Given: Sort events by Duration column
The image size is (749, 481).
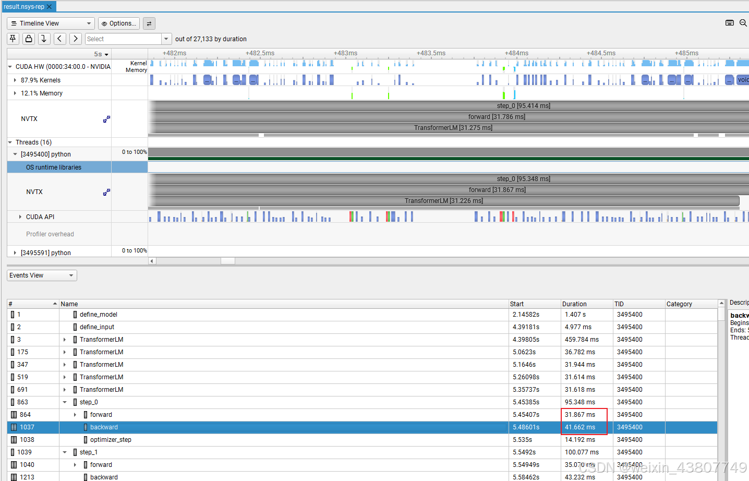Looking at the screenshot, I should click(587, 304).
